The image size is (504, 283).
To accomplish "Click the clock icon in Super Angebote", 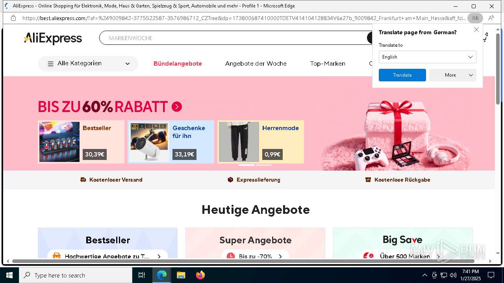I will 231,256.
